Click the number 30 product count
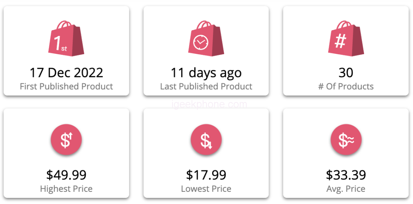Image resolution: width=413 pixels, height=204 pixels. coord(346,73)
